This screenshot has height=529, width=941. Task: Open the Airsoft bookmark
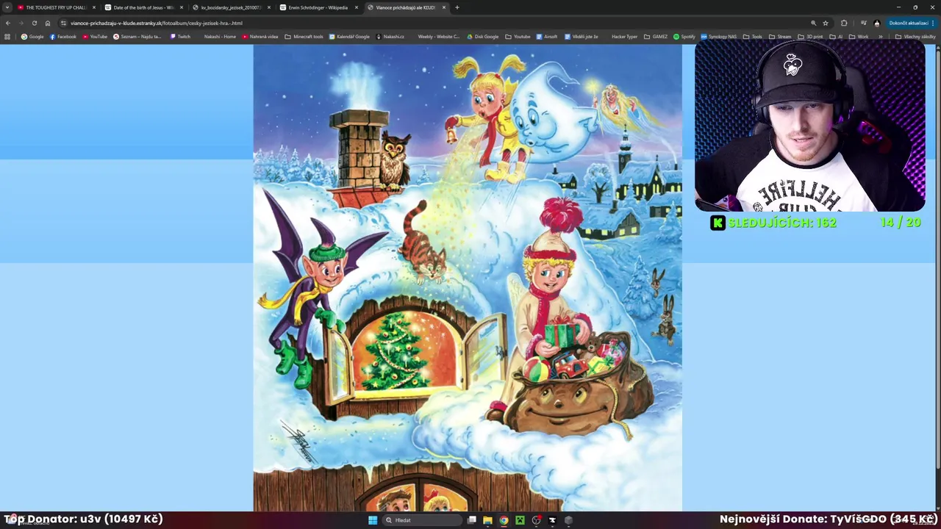click(547, 37)
